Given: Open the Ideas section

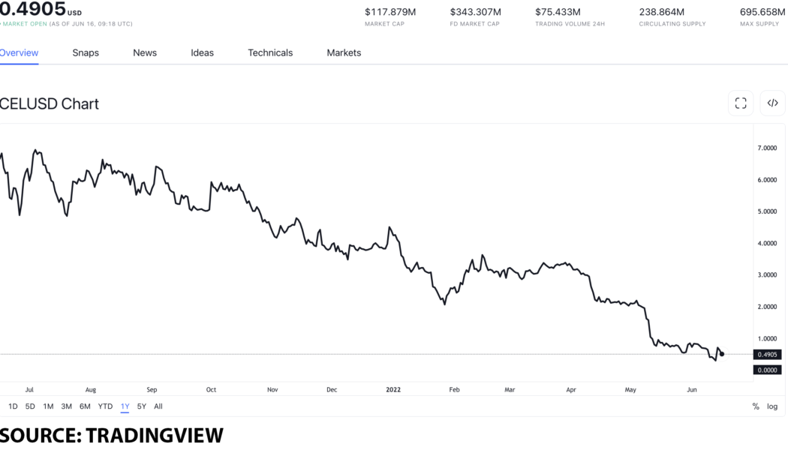Looking at the screenshot, I should [x=202, y=52].
